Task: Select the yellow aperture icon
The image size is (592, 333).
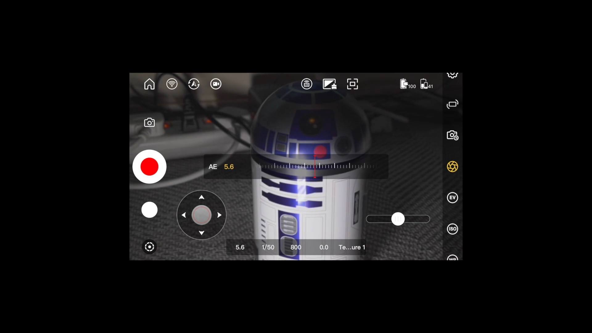Action: (x=452, y=166)
